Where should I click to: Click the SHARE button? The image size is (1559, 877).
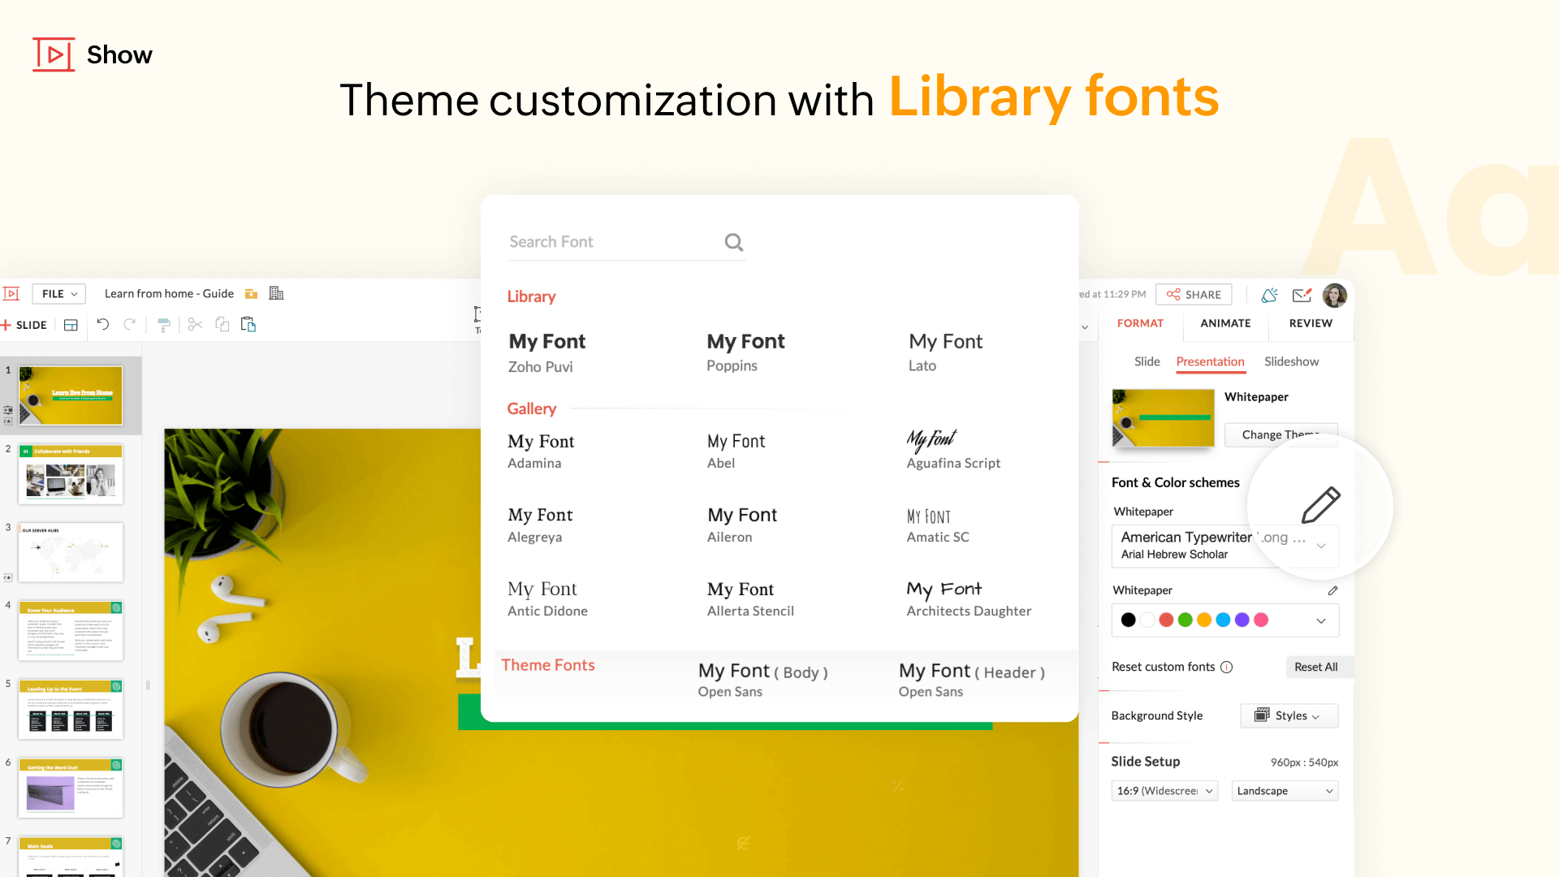[1194, 294]
